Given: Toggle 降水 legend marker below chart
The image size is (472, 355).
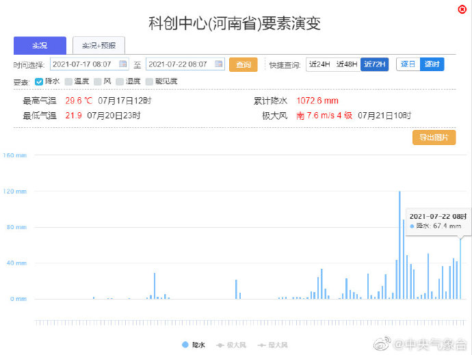Looking at the screenshot, I should [185, 345].
